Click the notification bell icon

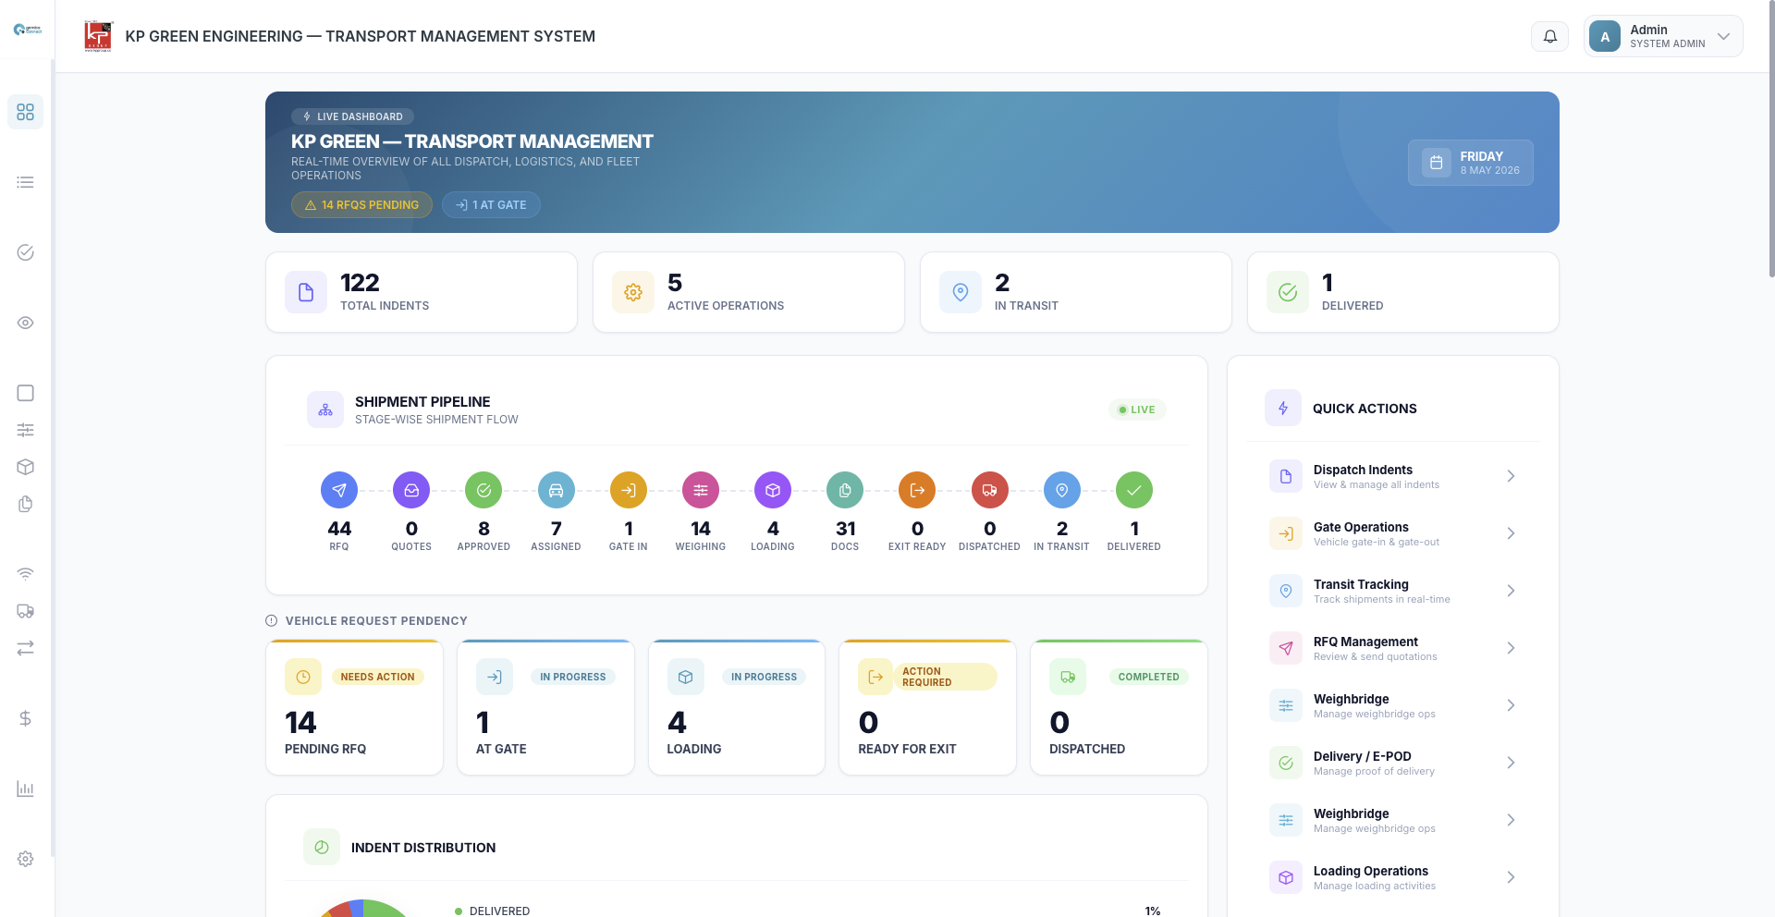pos(1550,36)
